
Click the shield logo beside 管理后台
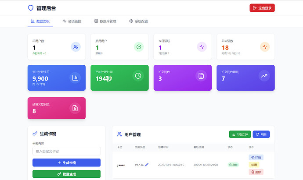click(31, 8)
